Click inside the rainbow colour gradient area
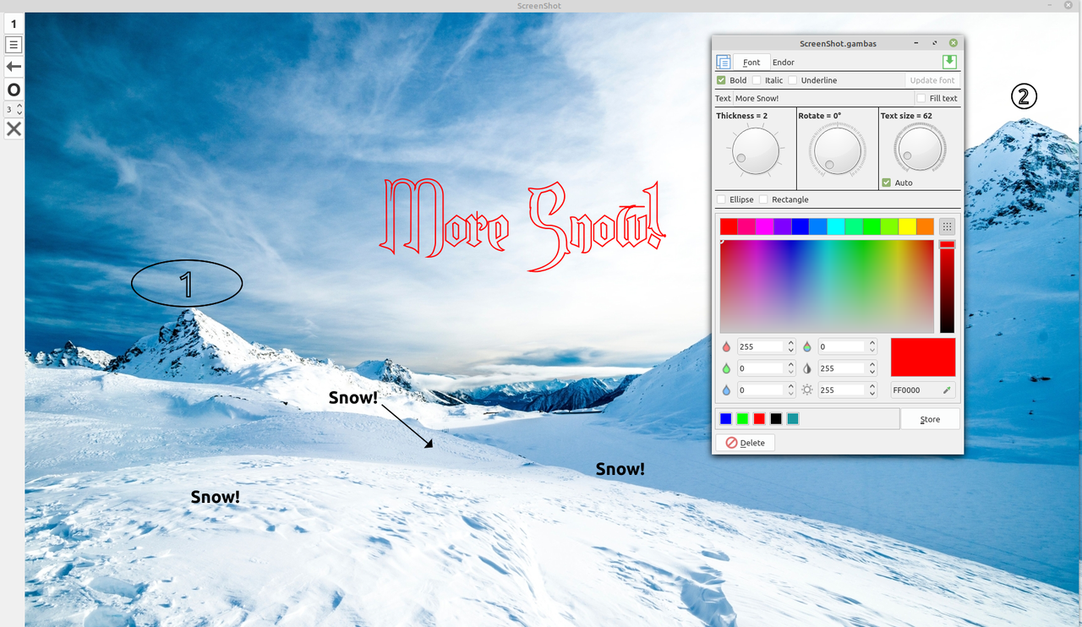 coord(827,286)
